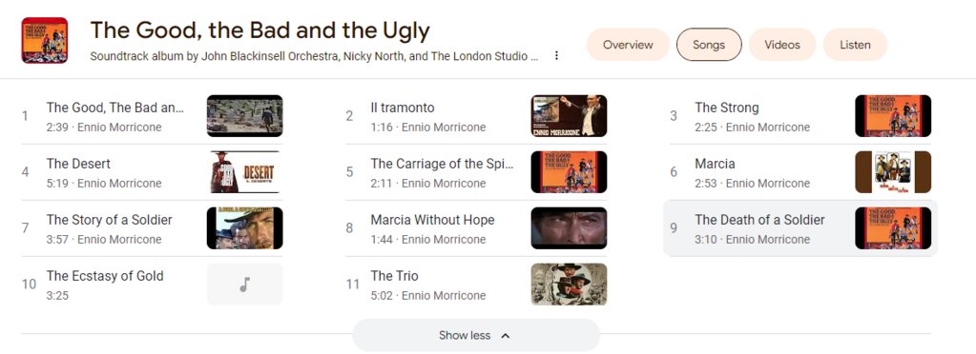Select The Strong song title

coord(726,108)
